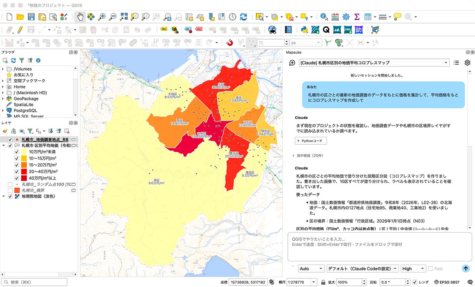The image size is (475, 287).
Task: Uncheck the 地理院地図（淡色） layer
Action: tap(10, 196)
